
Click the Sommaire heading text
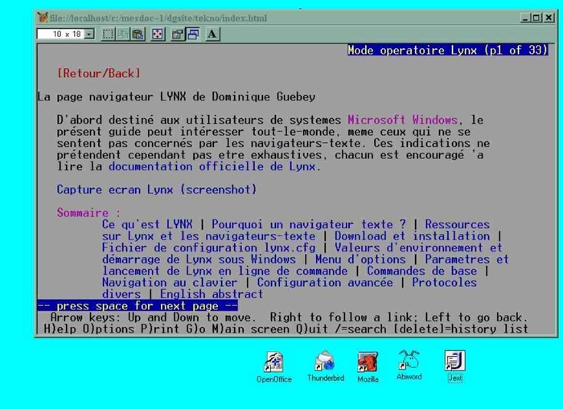pos(88,212)
